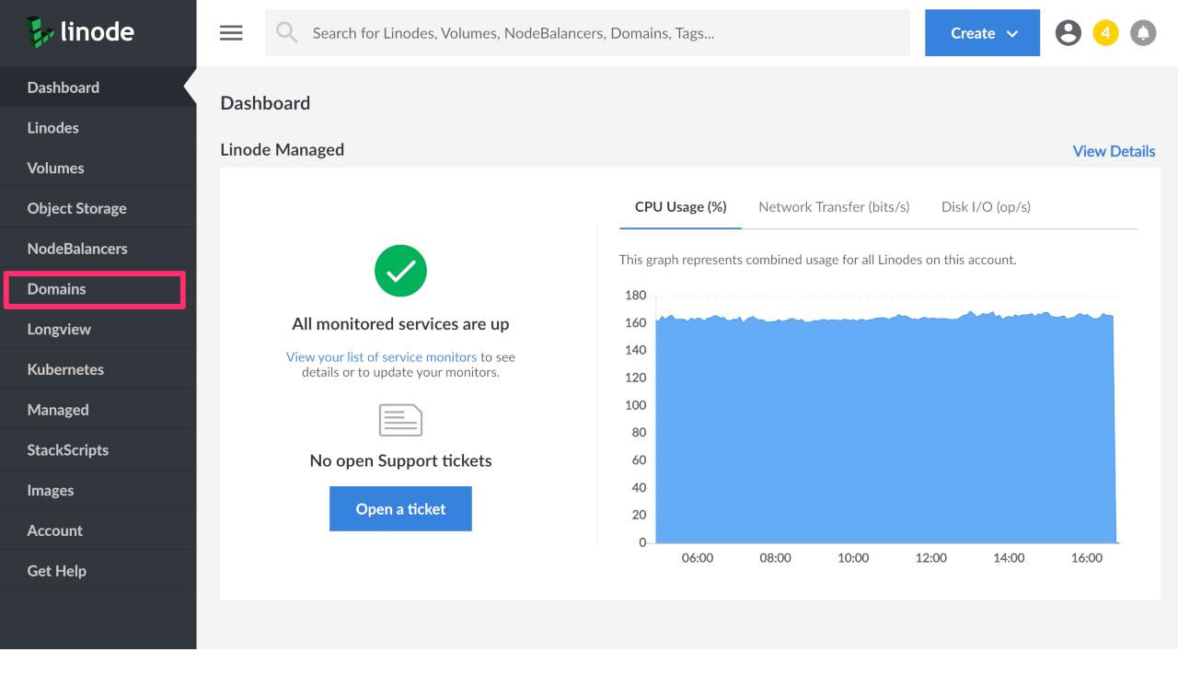This screenshot has width=1178, height=687.
Task: Click the search magnifier icon
Action: click(x=287, y=33)
